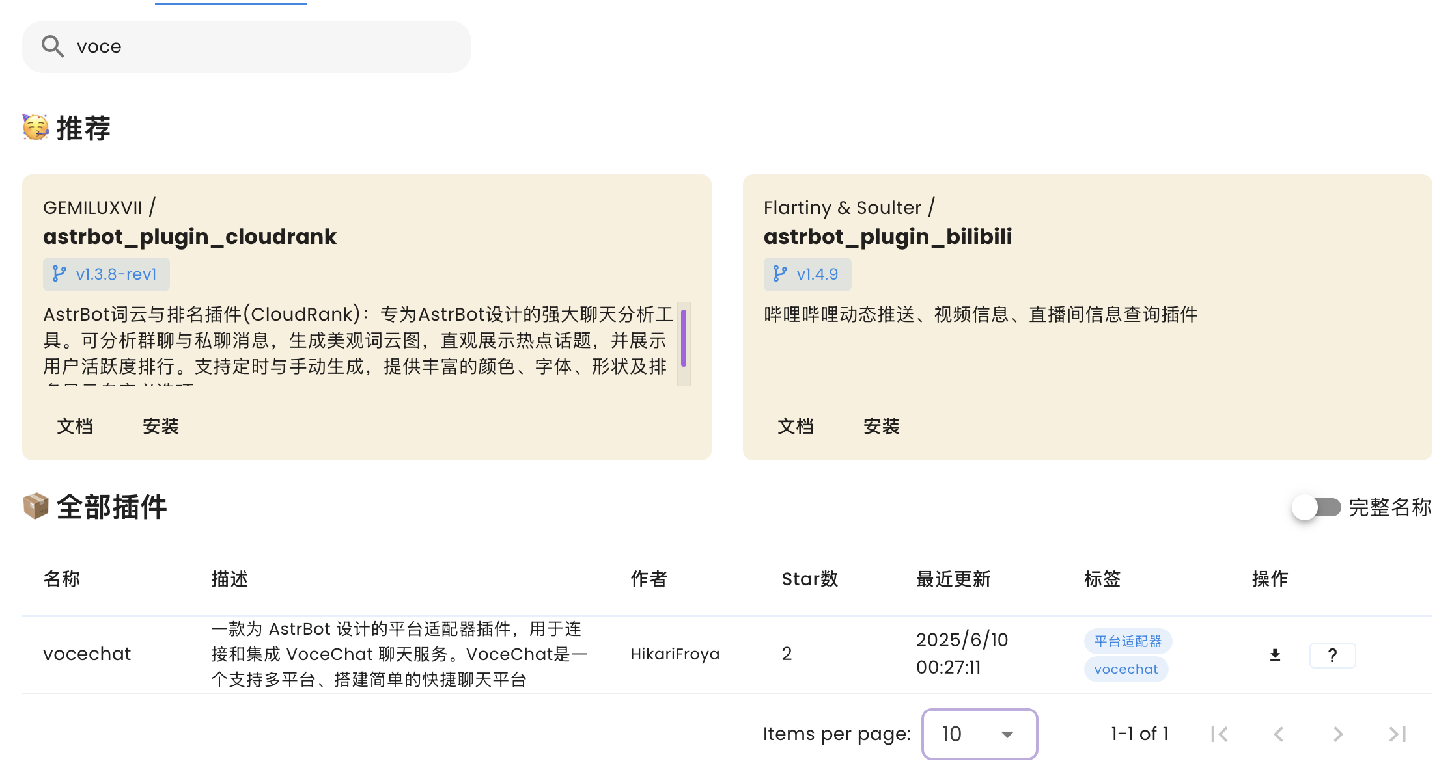Click the 平台适配器 tag chip
Screen dimensions: 1452x770
pos(1128,641)
